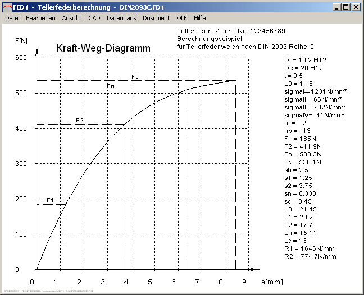The image size is (364, 295).
Task: Click the R1 = 1646N/mm value text
Action: 310,248
